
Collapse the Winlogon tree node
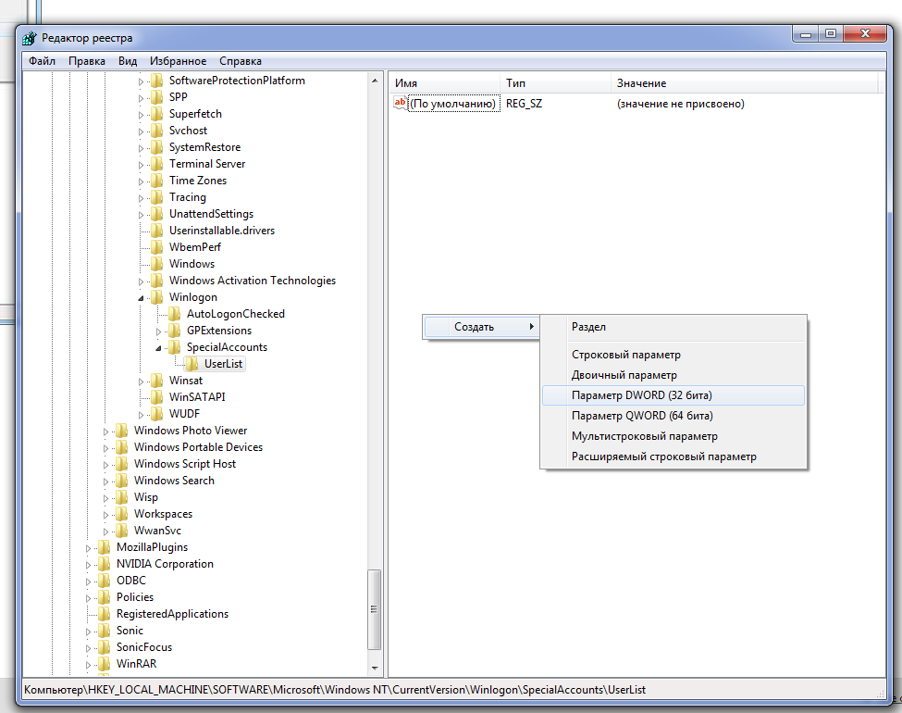click(141, 298)
